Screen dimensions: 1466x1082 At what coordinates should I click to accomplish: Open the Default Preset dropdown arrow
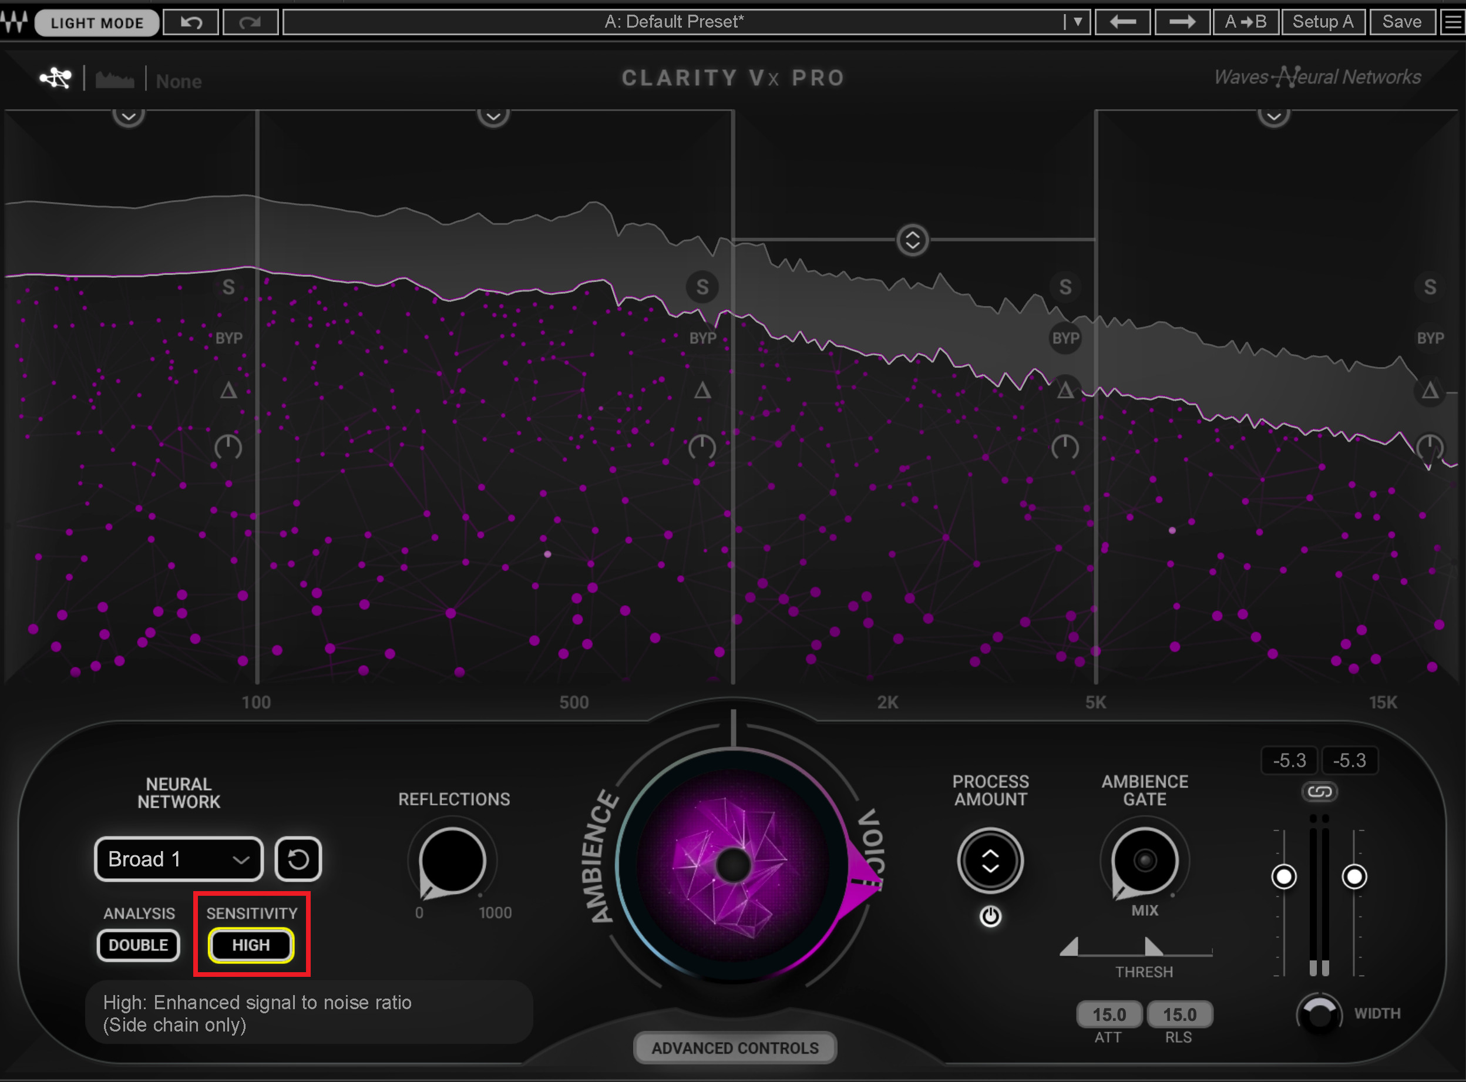[1077, 22]
